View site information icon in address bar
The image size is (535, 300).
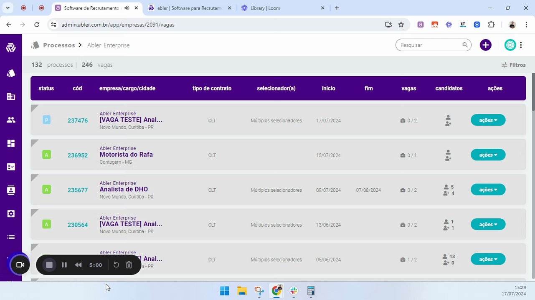(53, 25)
